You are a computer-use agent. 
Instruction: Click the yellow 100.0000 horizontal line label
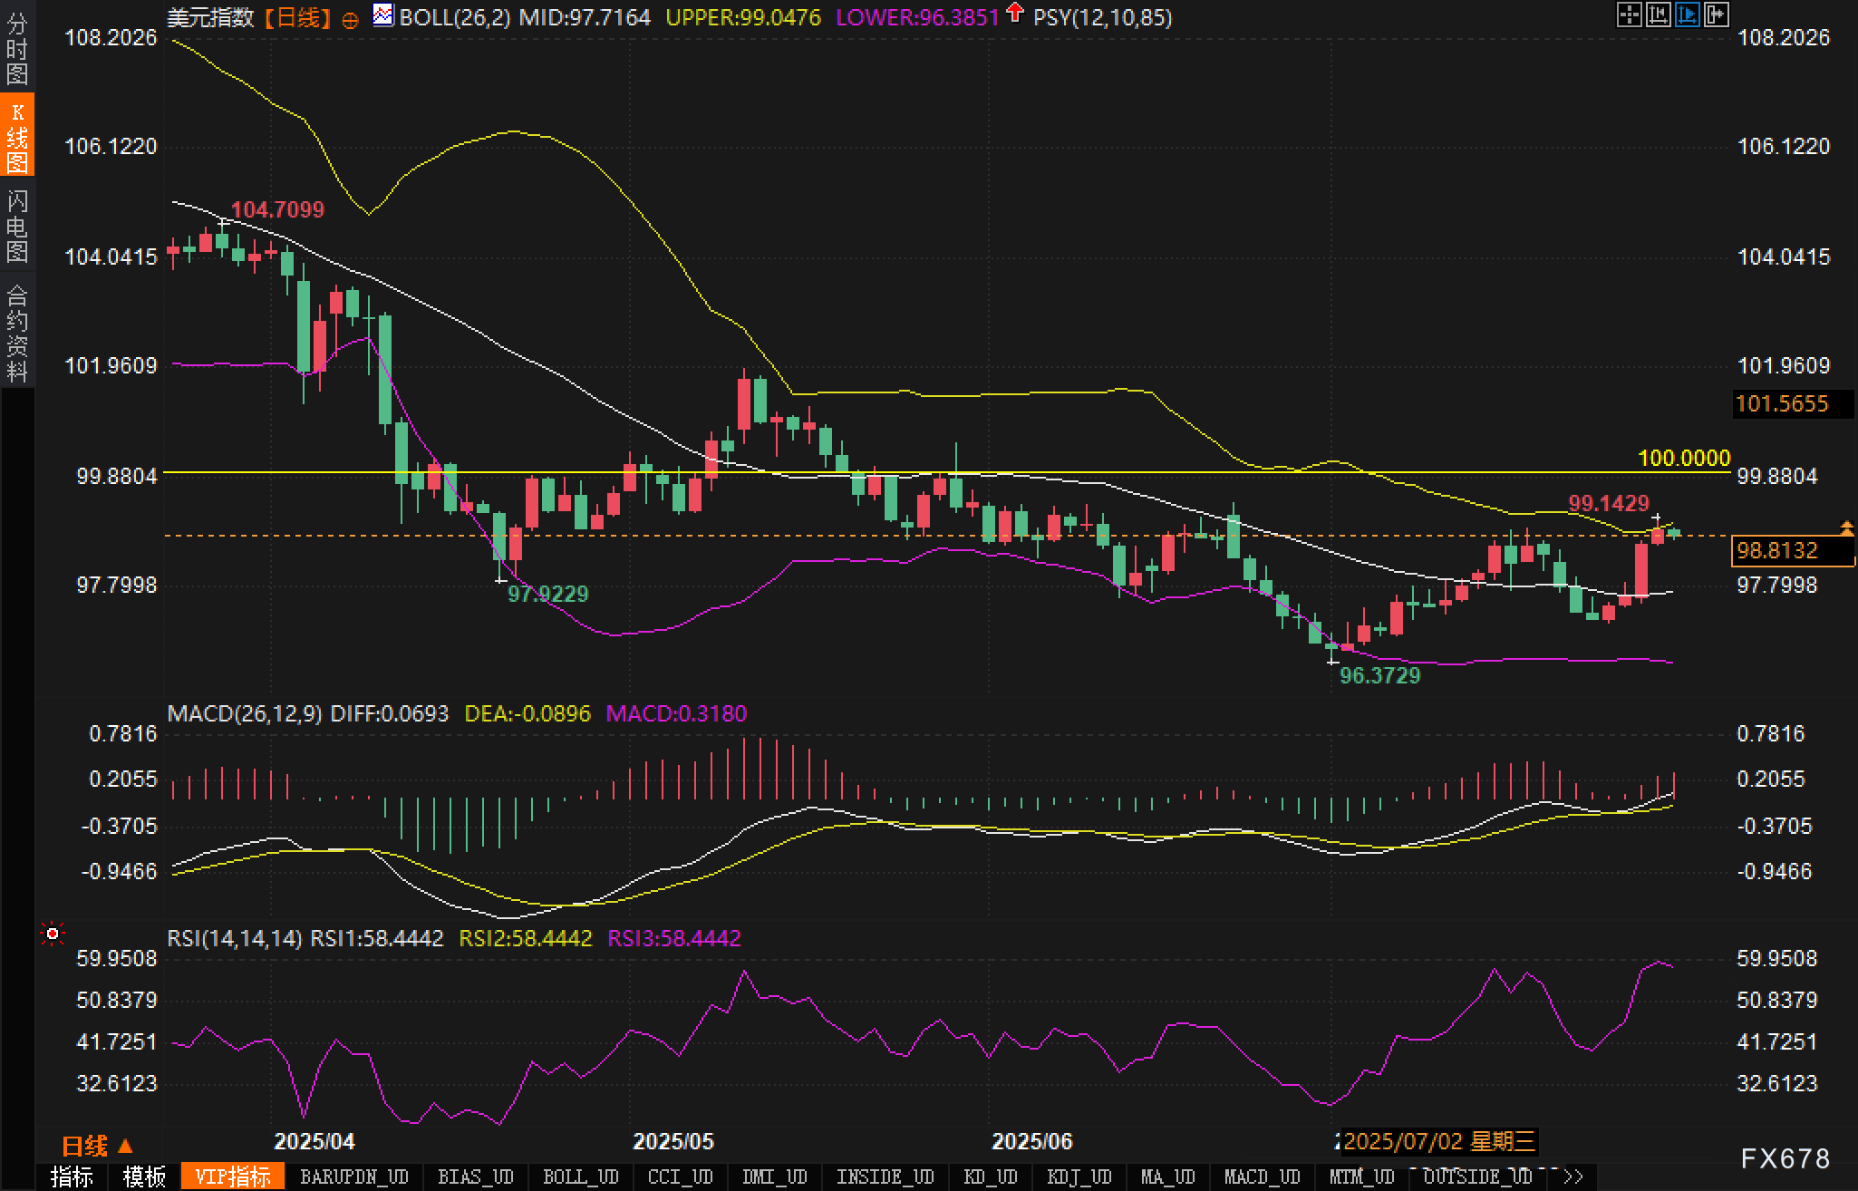pos(1684,459)
